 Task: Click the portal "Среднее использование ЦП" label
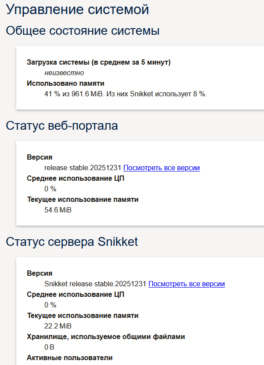(76, 178)
